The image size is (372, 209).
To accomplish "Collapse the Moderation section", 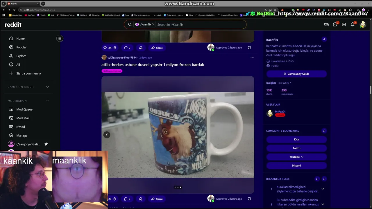I will click(47, 101).
